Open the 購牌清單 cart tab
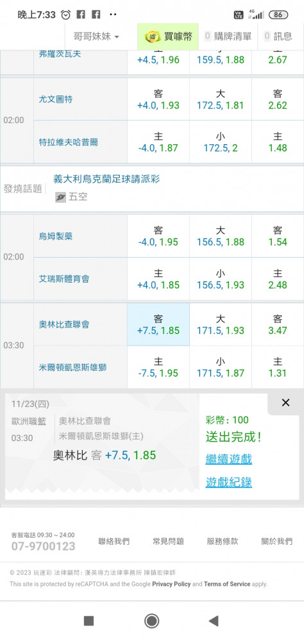This screenshot has height=641, width=304. point(228,37)
